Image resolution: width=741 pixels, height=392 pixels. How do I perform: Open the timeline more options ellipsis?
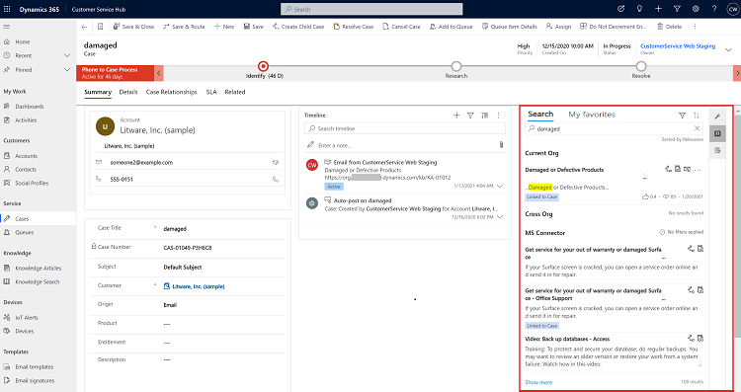tap(498, 116)
